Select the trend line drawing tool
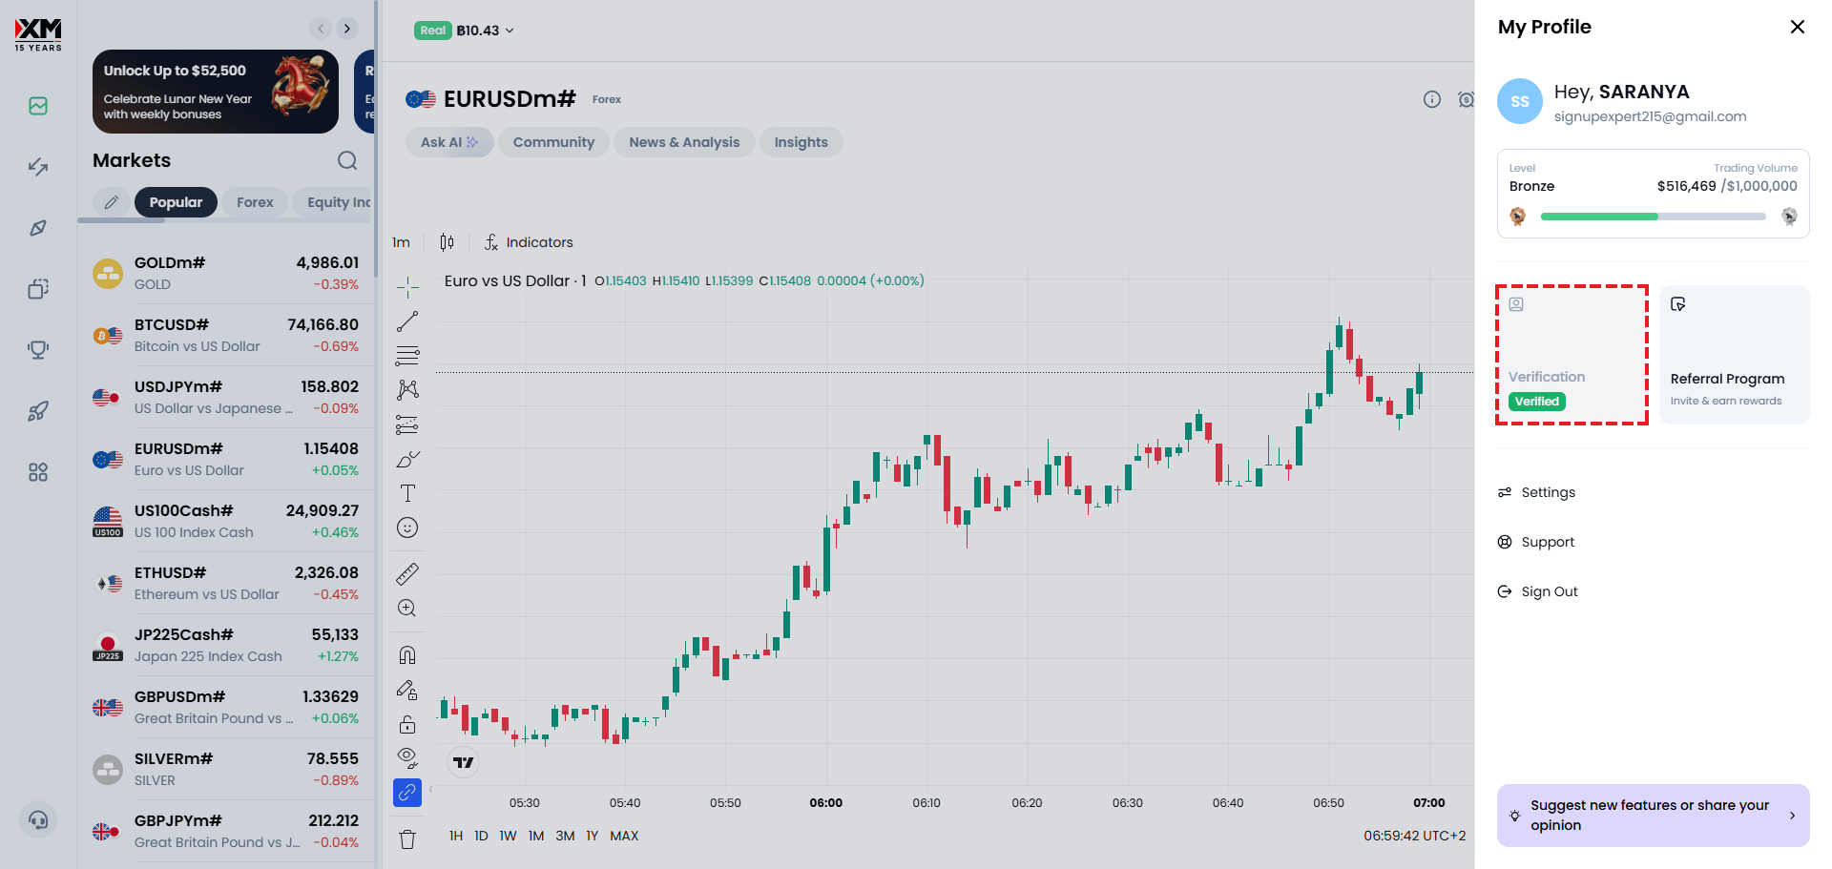1832x869 pixels. pos(407,321)
